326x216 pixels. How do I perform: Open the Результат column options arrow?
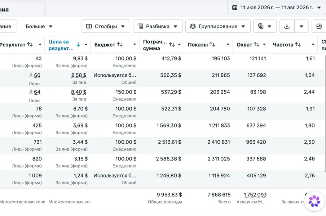click(x=40, y=45)
